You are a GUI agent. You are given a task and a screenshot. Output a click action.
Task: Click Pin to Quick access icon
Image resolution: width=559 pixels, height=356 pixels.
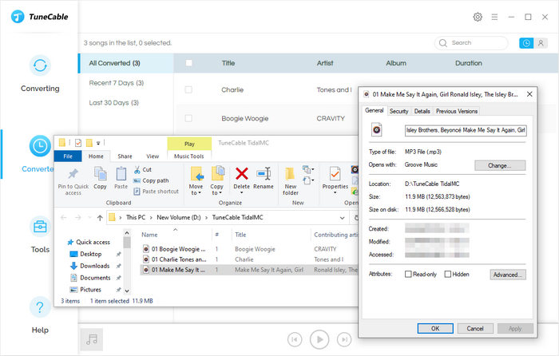(x=73, y=173)
